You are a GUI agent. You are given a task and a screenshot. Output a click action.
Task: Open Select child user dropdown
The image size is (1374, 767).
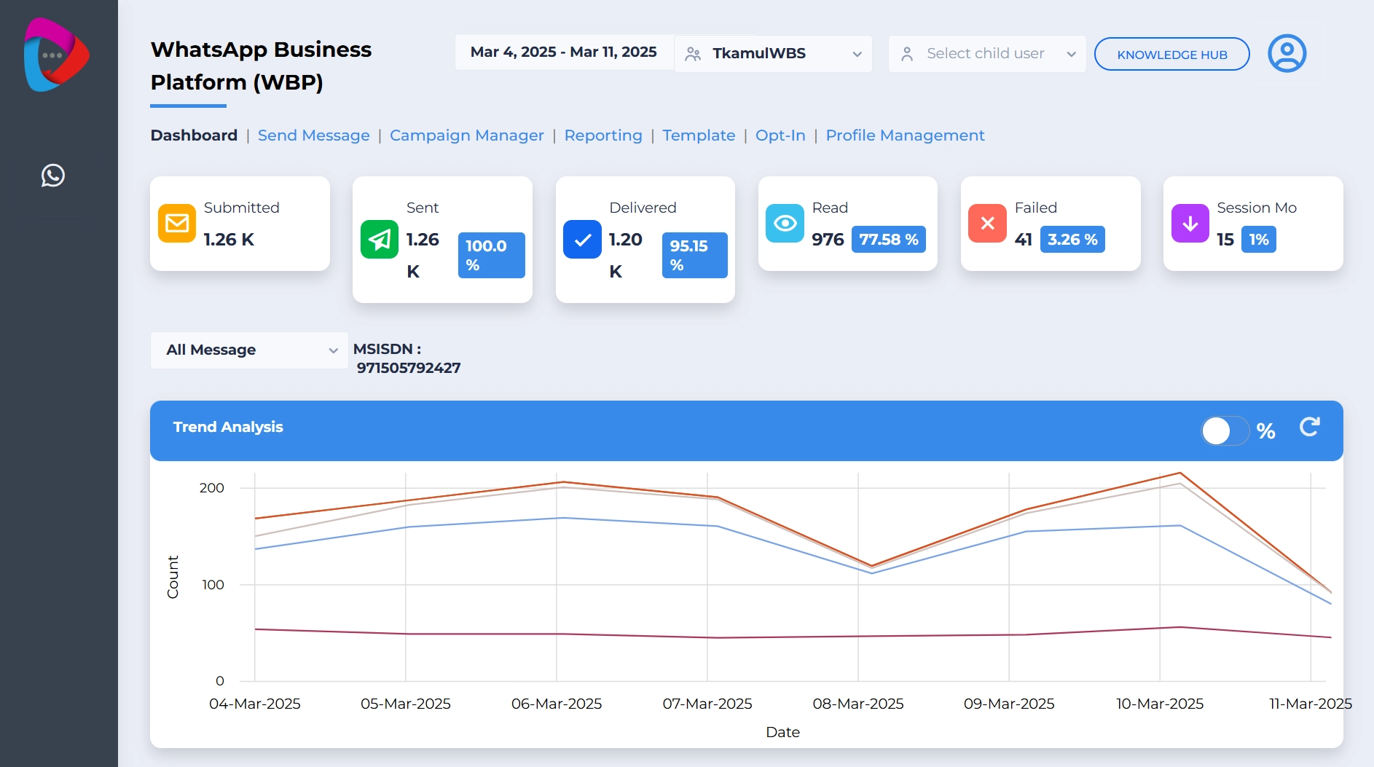coord(986,54)
